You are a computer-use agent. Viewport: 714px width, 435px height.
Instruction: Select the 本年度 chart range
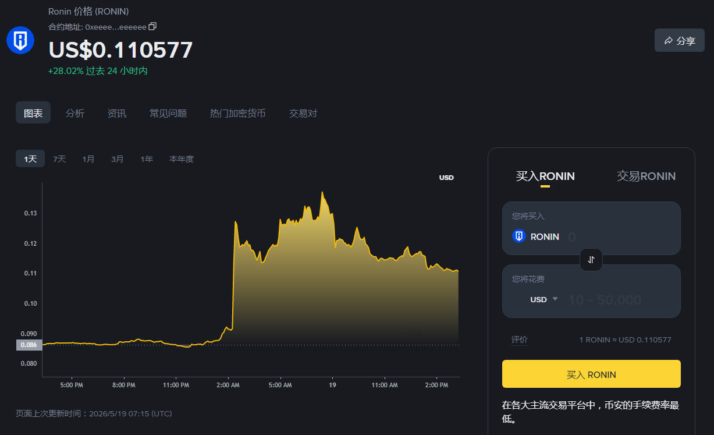point(182,159)
